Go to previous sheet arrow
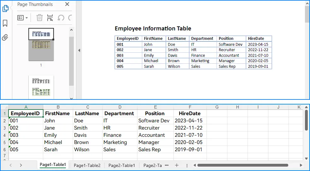 click(11, 165)
